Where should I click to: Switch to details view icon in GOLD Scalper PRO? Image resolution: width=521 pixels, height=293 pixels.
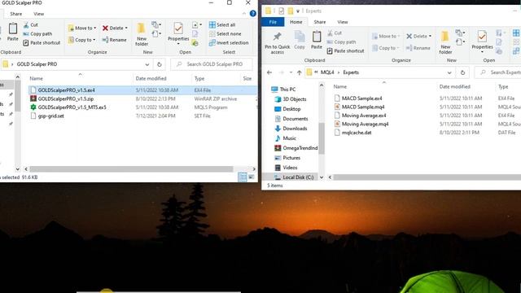(243, 177)
